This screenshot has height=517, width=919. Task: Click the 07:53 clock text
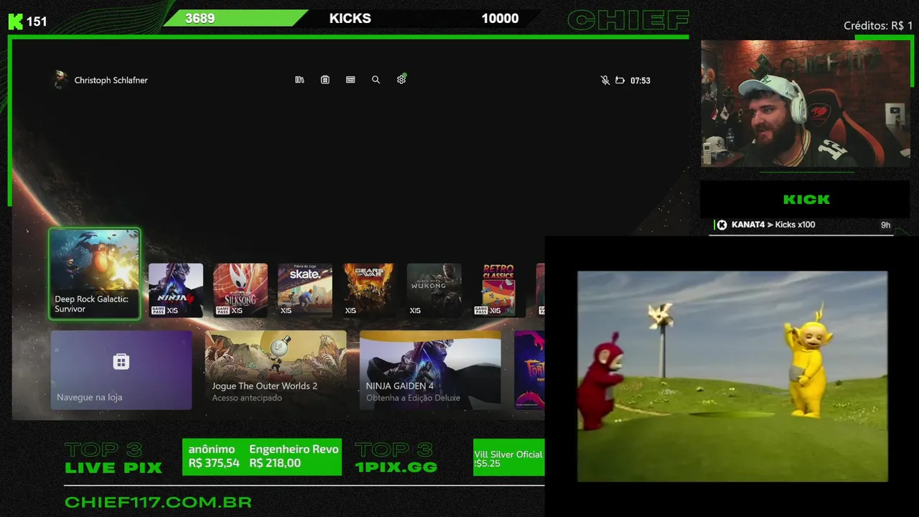point(640,80)
